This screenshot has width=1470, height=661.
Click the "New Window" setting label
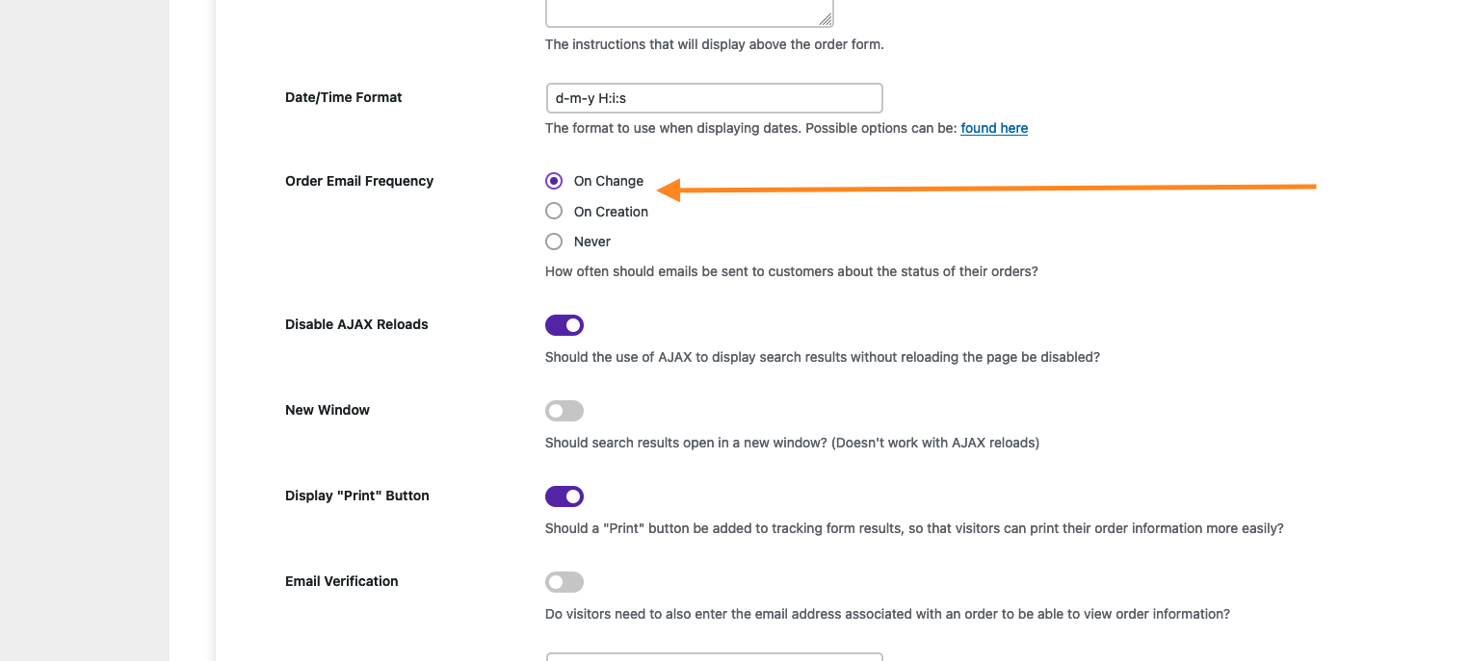[x=328, y=410]
